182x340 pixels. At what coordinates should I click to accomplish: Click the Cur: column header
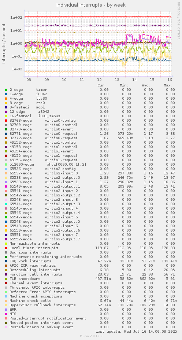101,85
